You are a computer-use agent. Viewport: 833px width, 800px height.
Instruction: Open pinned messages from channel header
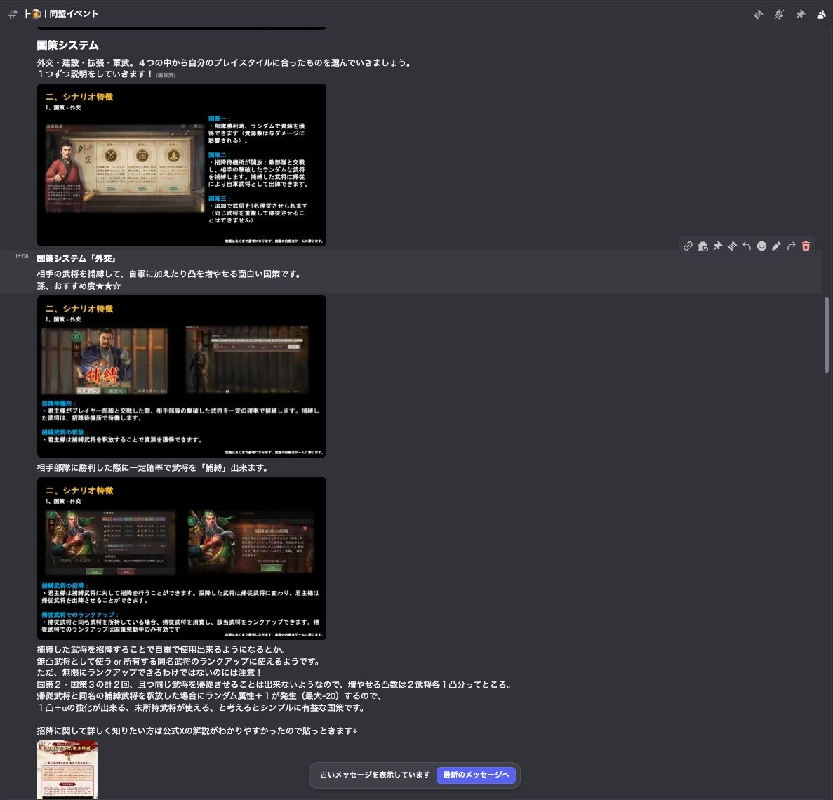[800, 14]
